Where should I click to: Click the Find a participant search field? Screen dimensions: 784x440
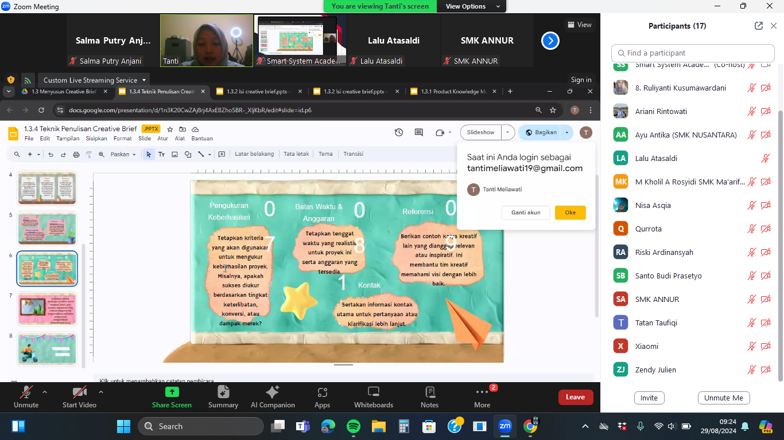[x=693, y=53]
